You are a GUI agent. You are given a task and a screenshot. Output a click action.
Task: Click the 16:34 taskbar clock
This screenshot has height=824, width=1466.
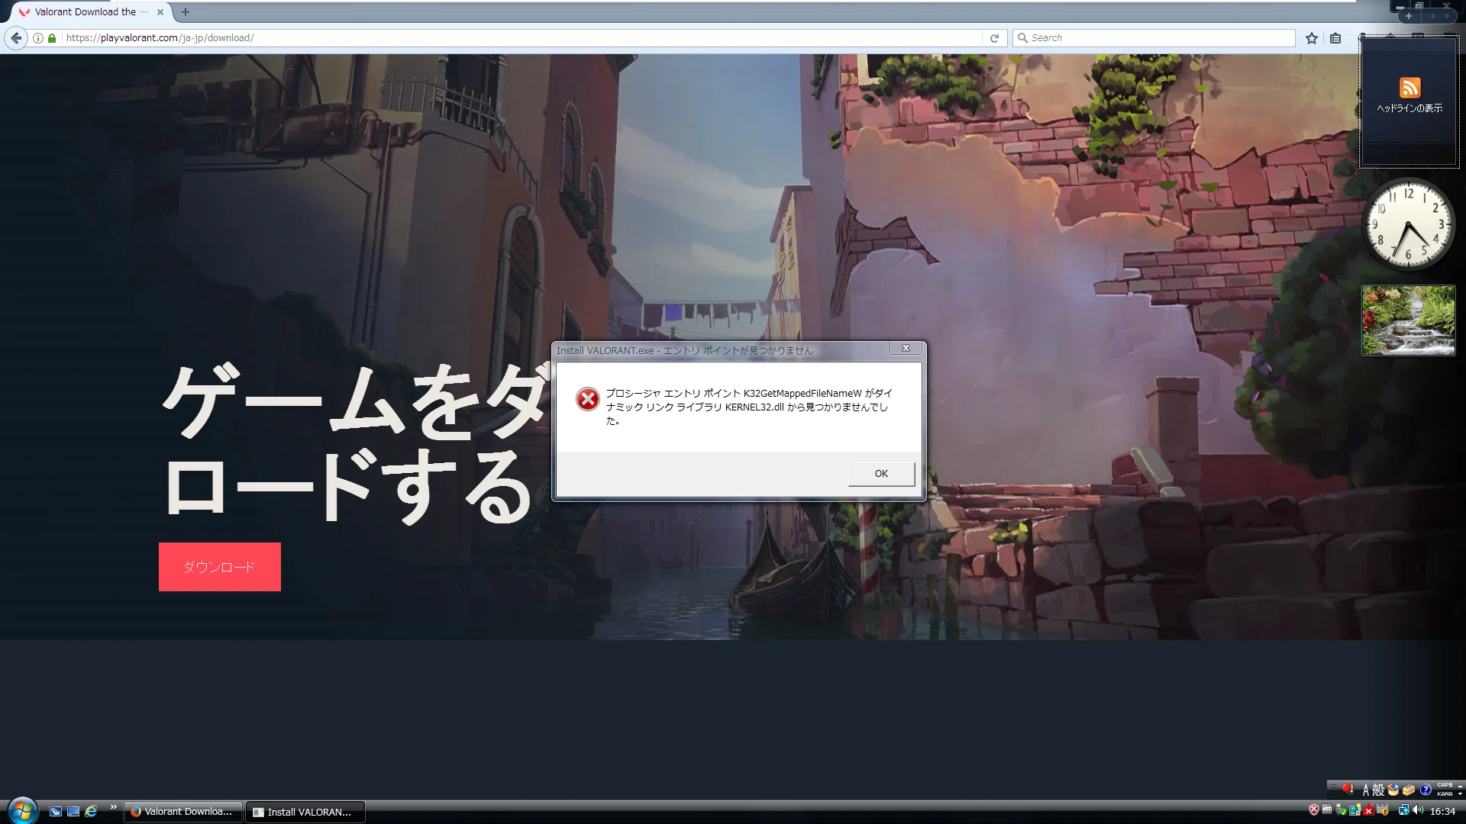(1442, 811)
